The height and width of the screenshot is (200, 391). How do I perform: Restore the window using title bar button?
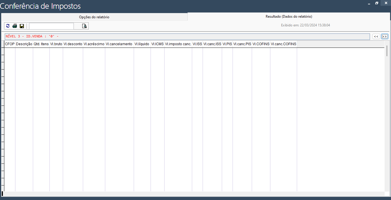point(377,3)
